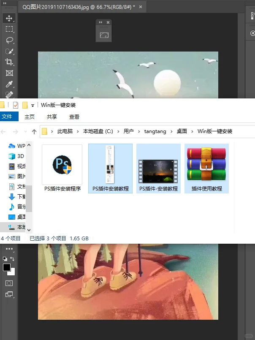
Task: Click 用户 in the address path
Action: click(129, 131)
